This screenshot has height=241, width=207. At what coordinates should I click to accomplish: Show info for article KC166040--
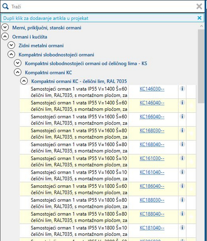click(x=182, y=116)
